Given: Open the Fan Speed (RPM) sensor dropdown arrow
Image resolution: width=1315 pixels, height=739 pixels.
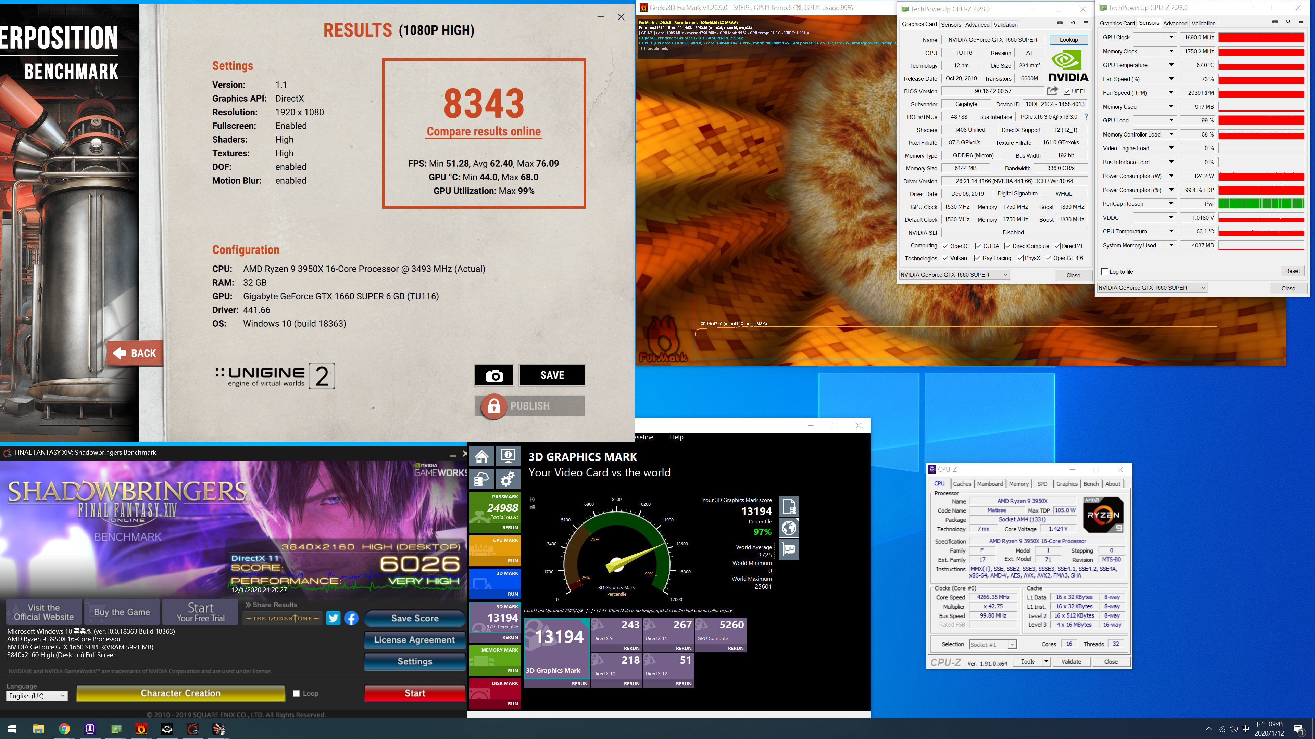Looking at the screenshot, I should coord(1171,93).
